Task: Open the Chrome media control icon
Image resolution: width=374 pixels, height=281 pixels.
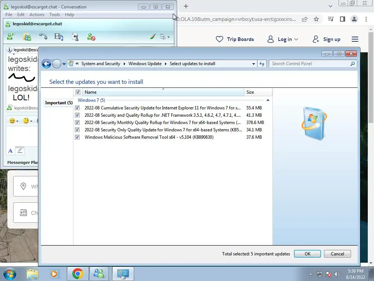Action: click(331, 19)
